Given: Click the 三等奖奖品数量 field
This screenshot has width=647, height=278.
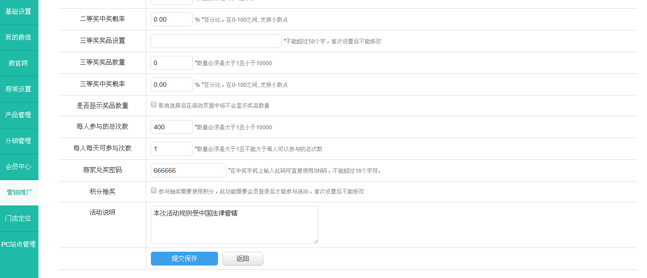Looking at the screenshot, I should click(x=172, y=63).
